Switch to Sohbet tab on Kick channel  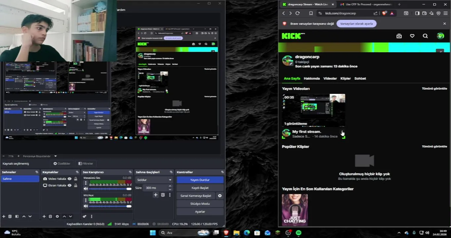[360, 78]
